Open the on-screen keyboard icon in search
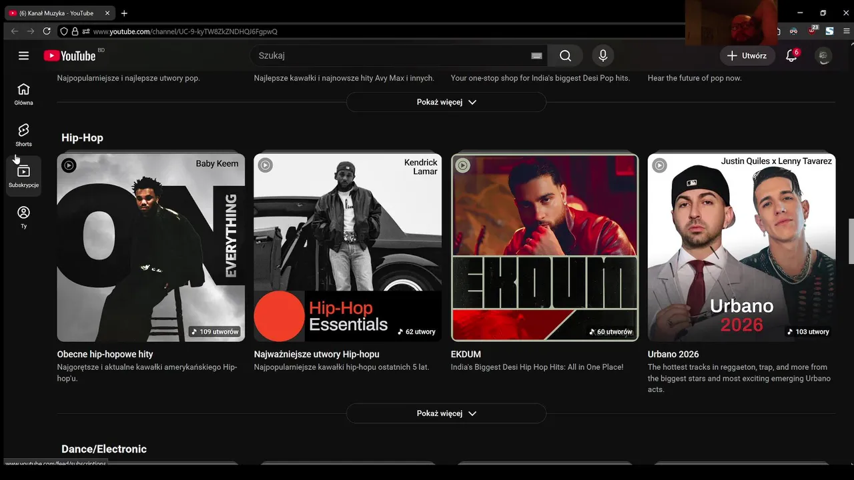854x480 pixels. tap(536, 56)
